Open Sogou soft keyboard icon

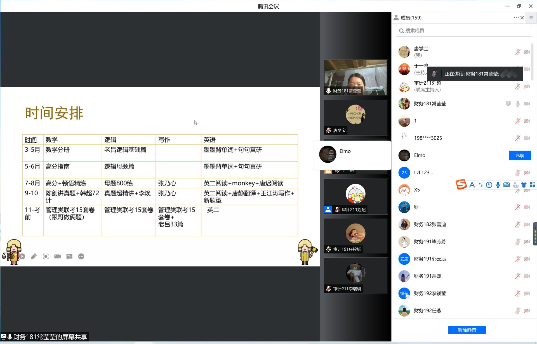tap(507, 185)
